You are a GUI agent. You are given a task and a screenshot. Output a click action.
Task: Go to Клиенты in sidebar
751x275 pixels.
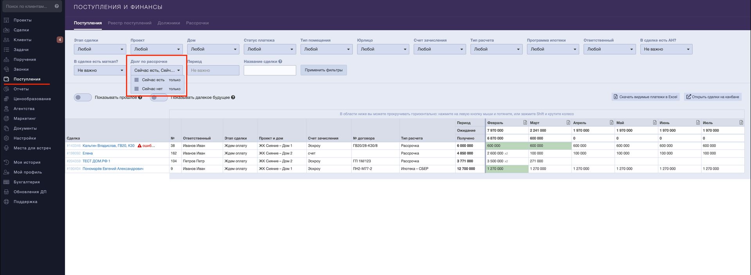point(22,40)
